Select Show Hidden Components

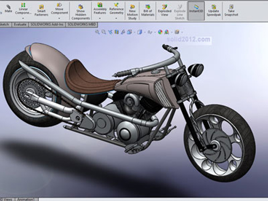tap(80, 12)
